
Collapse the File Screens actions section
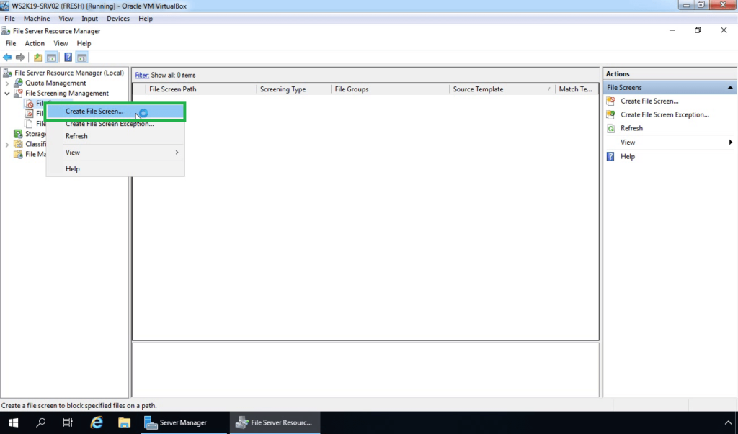point(730,88)
